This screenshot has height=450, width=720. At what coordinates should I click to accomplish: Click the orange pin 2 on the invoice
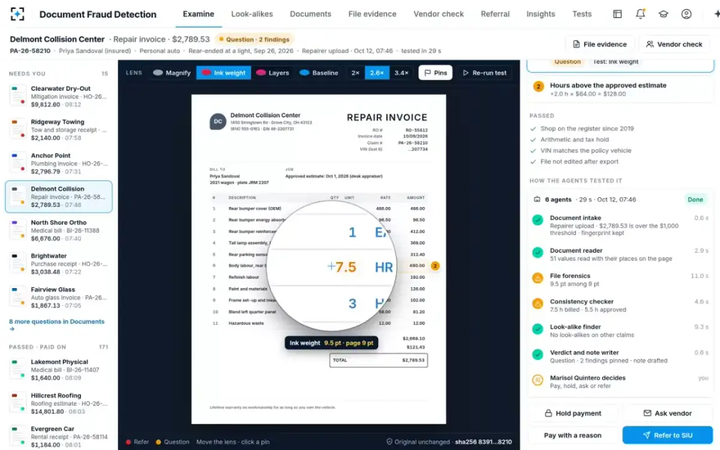coord(436,266)
